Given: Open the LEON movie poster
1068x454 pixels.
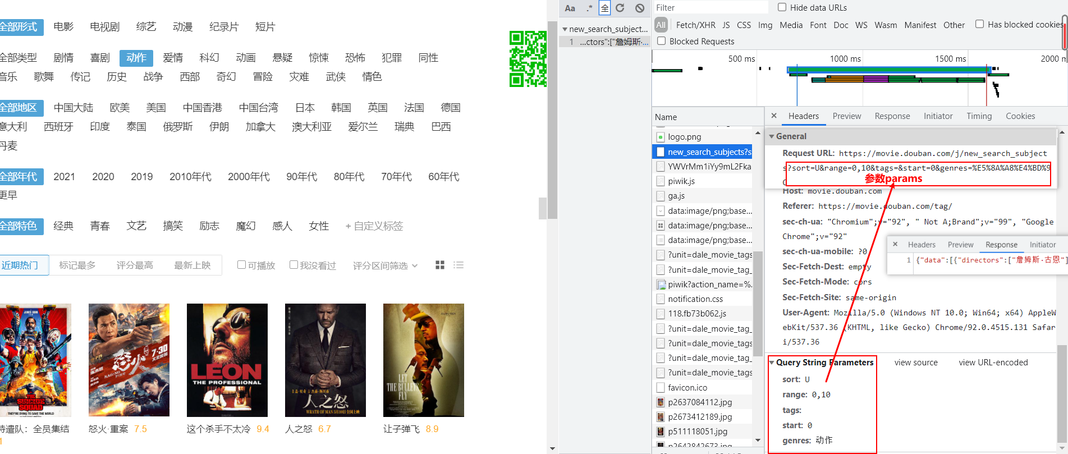Looking at the screenshot, I should tap(227, 360).
